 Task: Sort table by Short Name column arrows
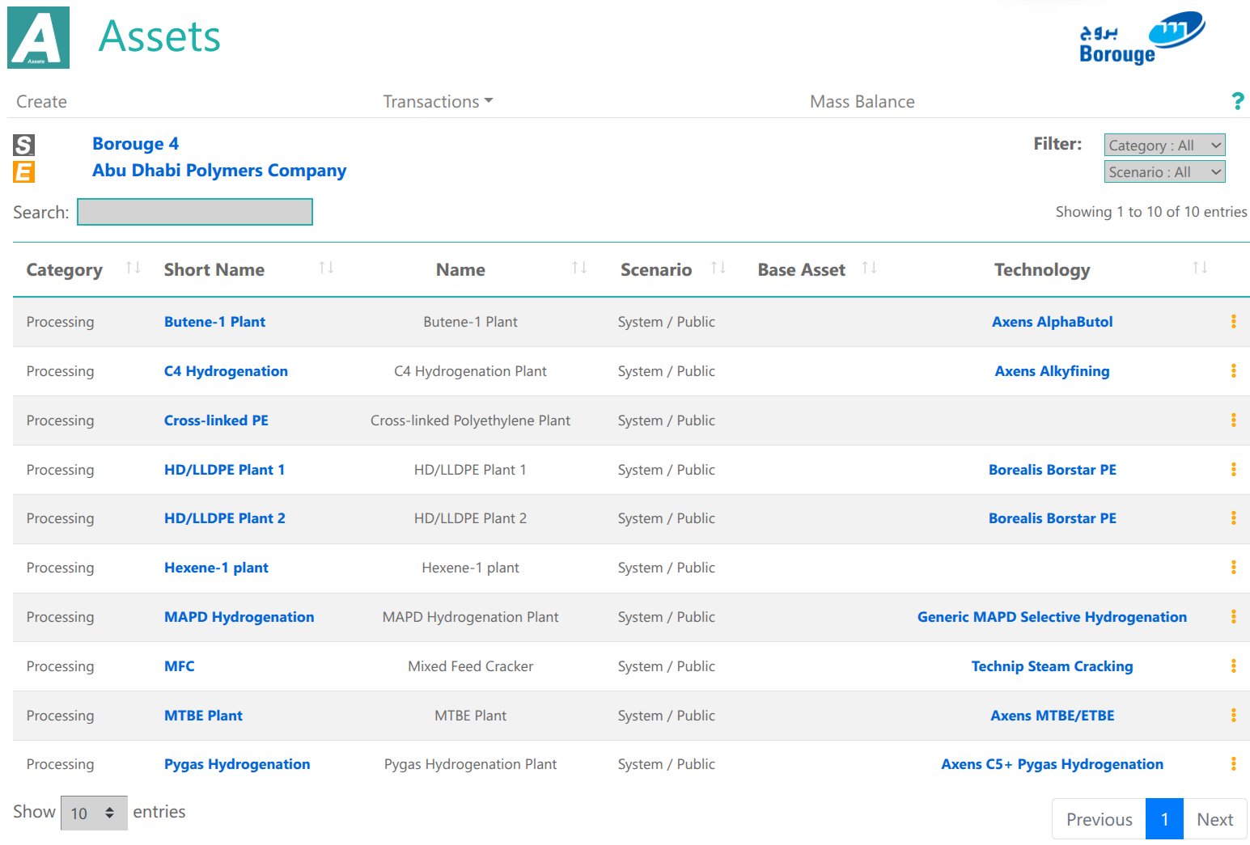(326, 268)
